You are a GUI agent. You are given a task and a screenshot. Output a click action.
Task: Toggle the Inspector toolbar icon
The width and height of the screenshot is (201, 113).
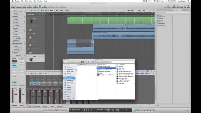pos(13,6)
